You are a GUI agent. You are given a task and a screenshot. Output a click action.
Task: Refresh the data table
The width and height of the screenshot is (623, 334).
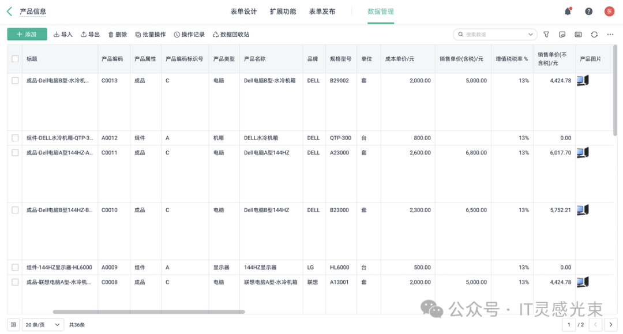pos(594,35)
